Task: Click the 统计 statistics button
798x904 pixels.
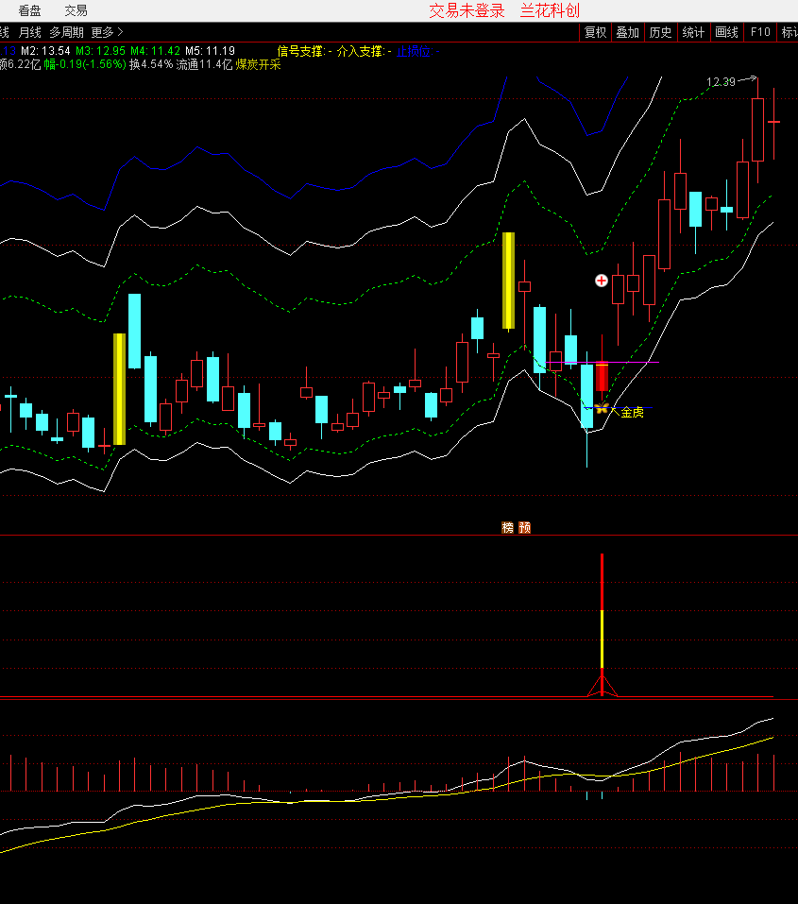Action: coord(693,32)
